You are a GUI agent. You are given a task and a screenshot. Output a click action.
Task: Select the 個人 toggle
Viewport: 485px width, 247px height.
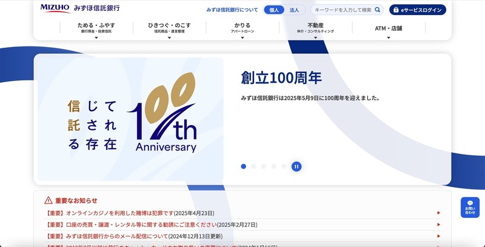point(274,10)
